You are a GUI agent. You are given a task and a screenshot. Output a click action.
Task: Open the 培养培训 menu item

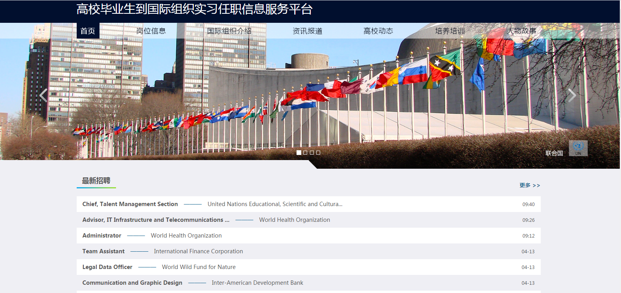(450, 31)
